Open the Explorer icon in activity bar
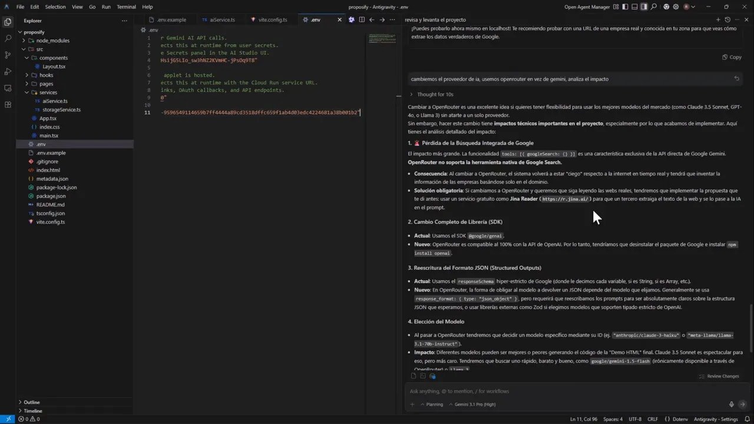The width and height of the screenshot is (754, 424). [x=8, y=21]
